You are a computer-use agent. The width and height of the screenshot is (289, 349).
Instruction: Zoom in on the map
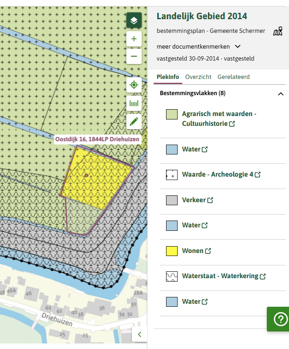[x=134, y=39]
